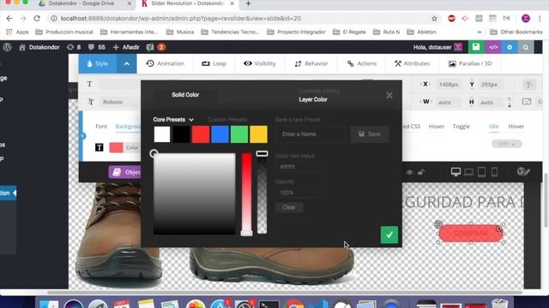
Task: Open the purple code editor icon
Action: coord(493,47)
